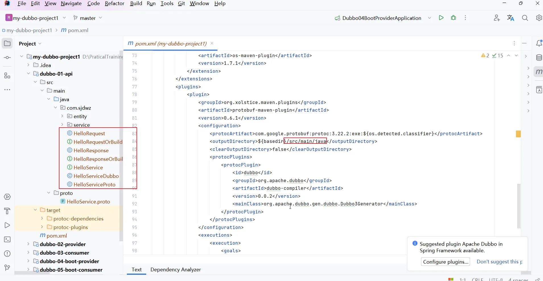Open project selector my-dubbo-project1 dropdown
Viewport: 543px width, 281px height.
coord(36,18)
